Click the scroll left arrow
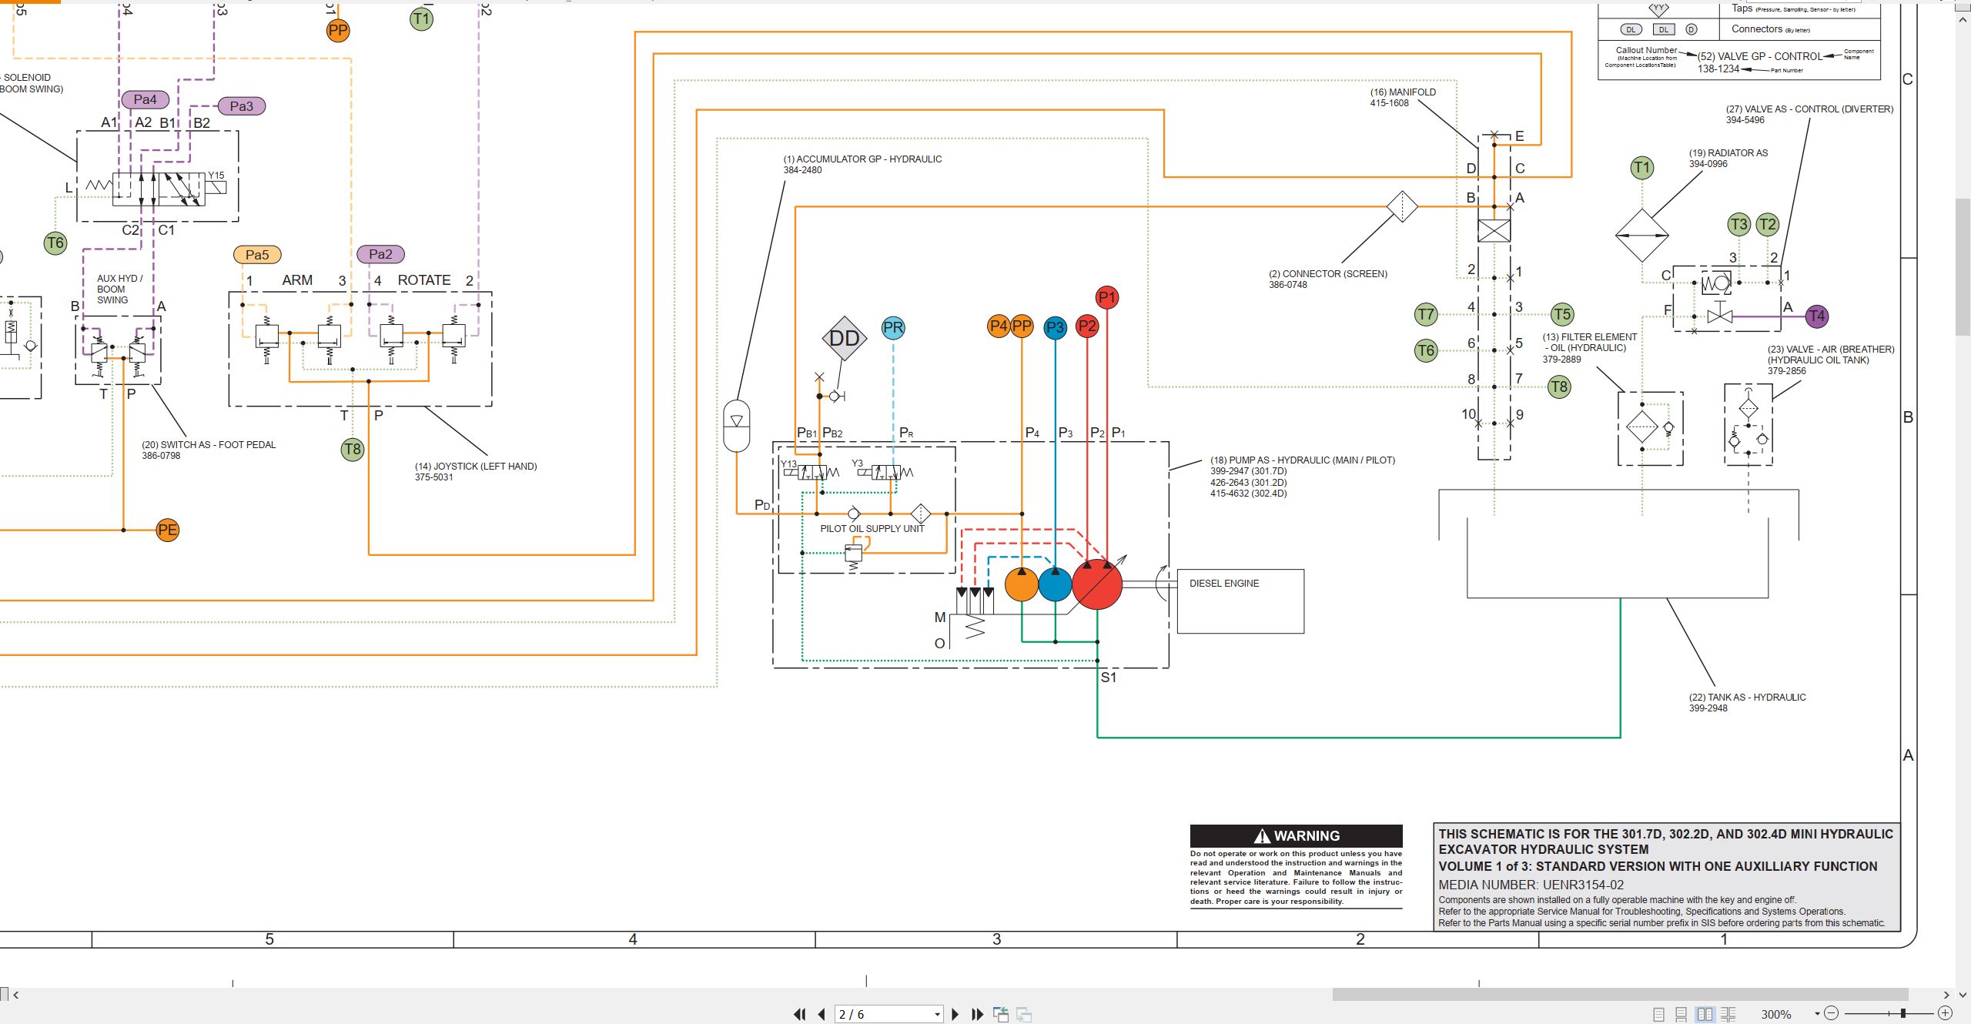Image resolution: width=1971 pixels, height=1024 pixels. click(15, 994)
